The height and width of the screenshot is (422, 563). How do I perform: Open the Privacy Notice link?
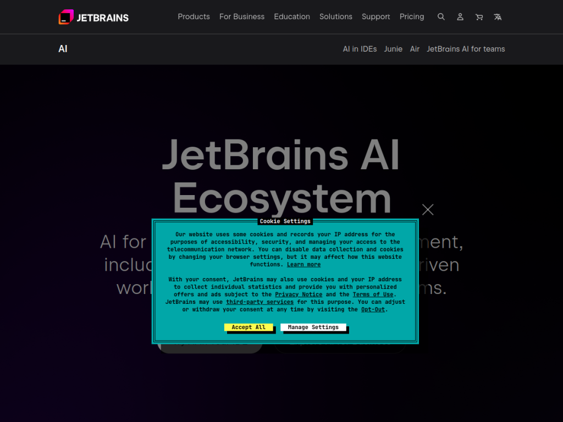pyautogui.click(x=299, y=295)
